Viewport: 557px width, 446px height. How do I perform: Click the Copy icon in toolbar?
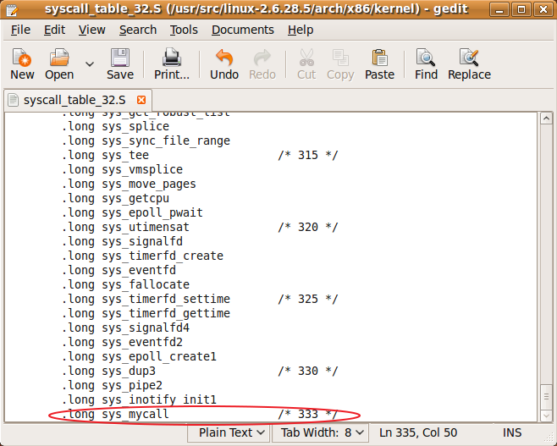click(340, 64)
